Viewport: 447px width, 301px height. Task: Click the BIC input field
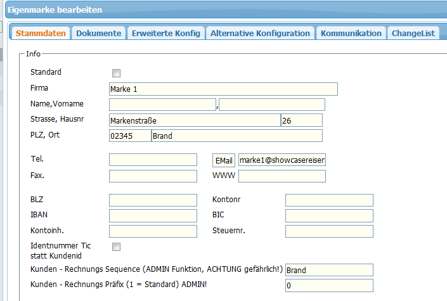click(329, 216)
